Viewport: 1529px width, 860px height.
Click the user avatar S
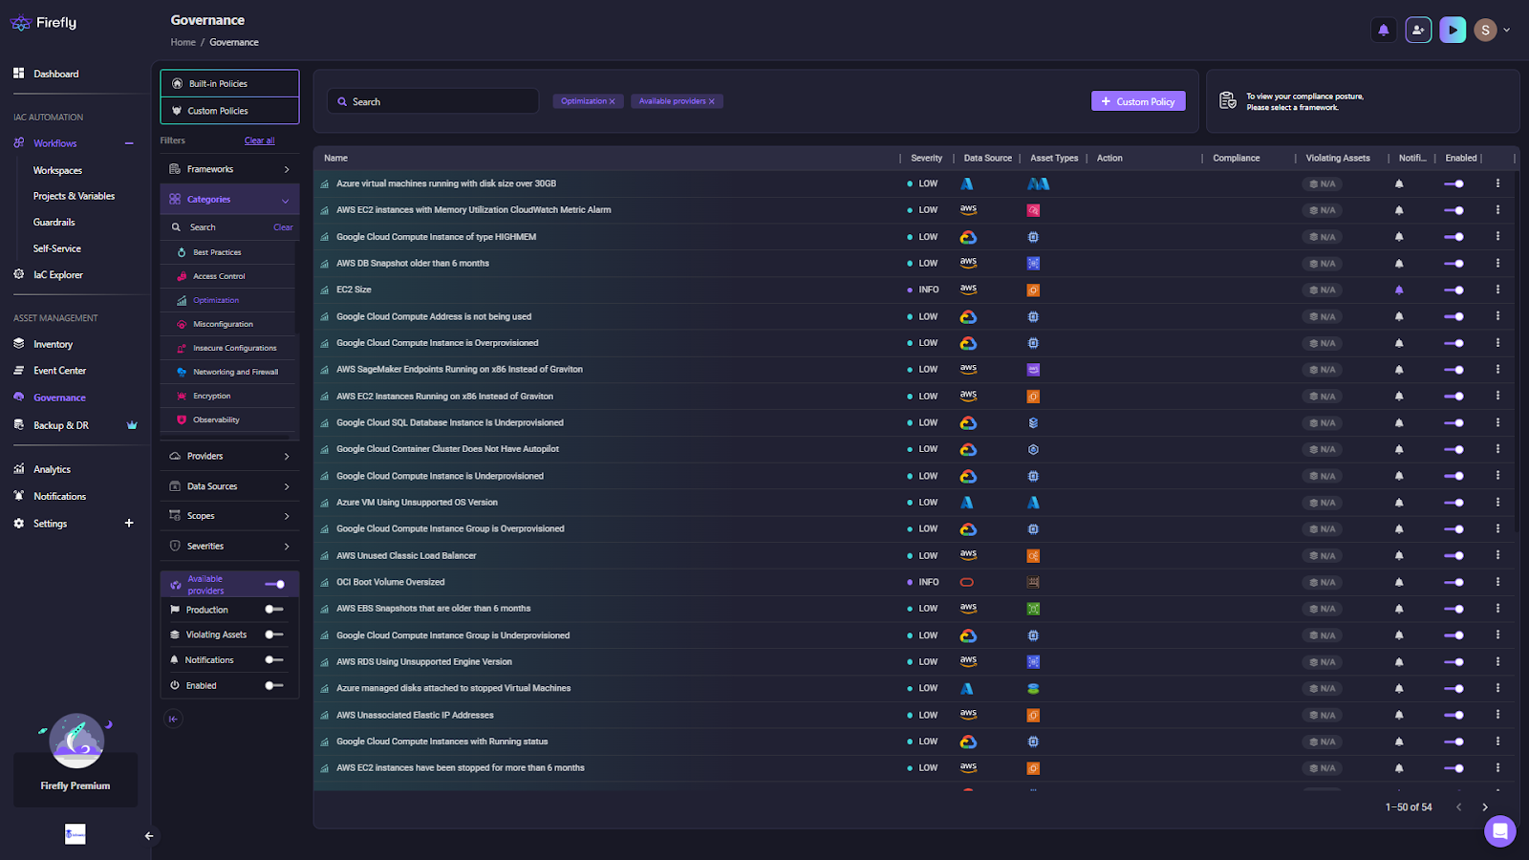[1485, 31]
